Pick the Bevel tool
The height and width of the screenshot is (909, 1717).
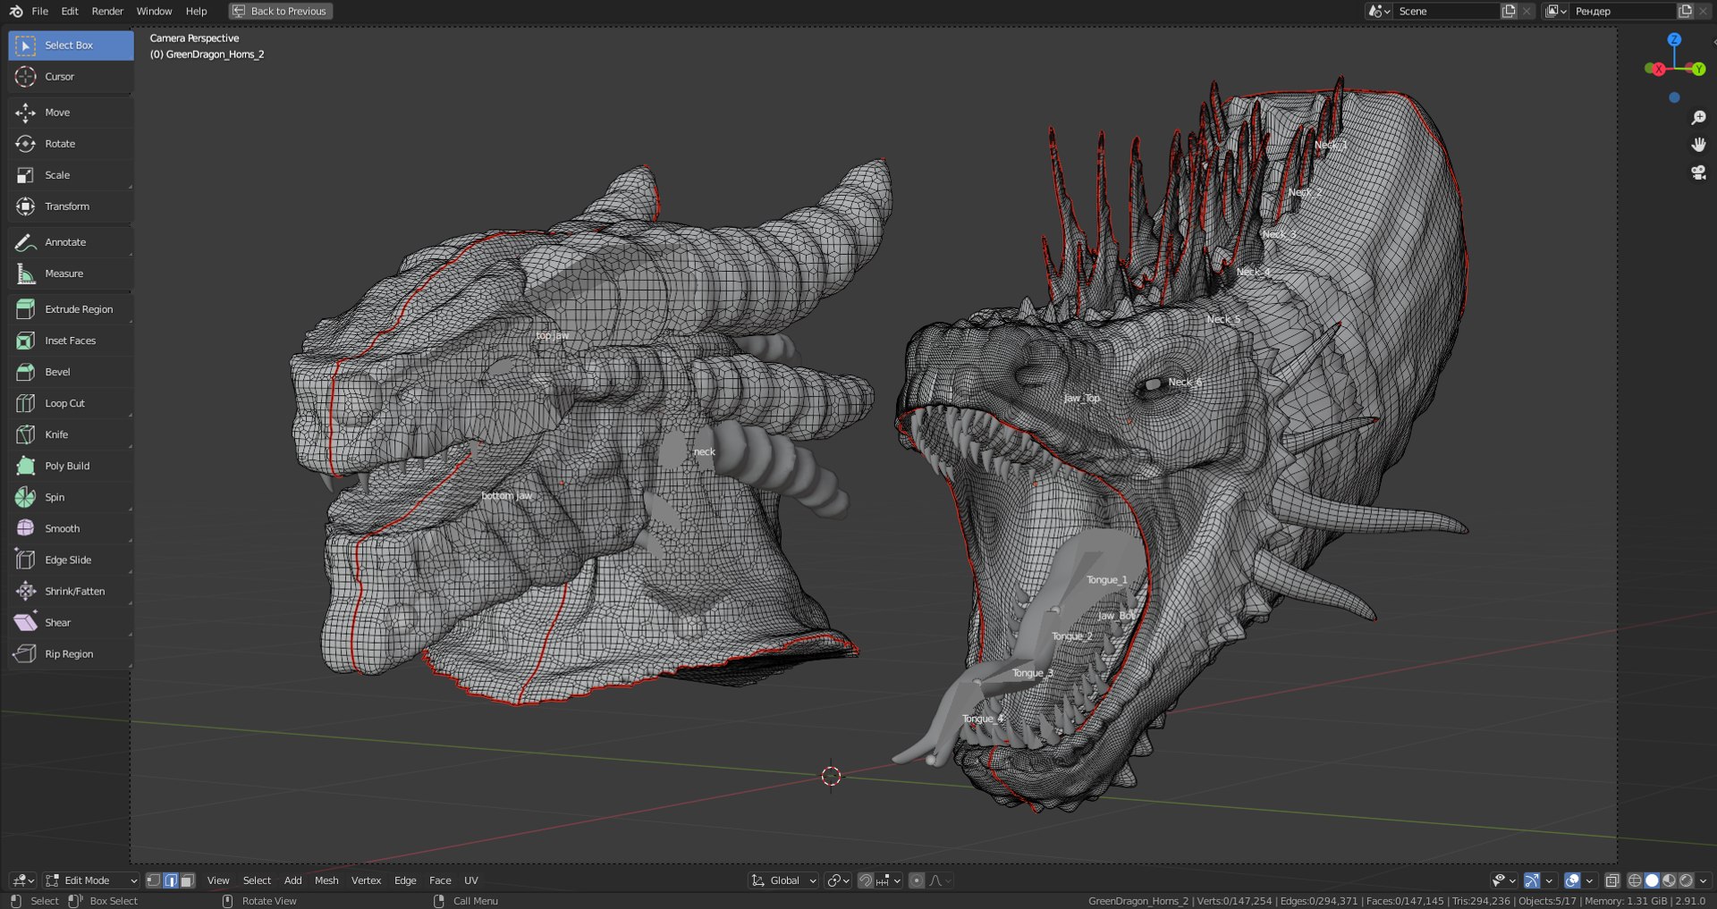pyautogui.click(x=71, y=372)
